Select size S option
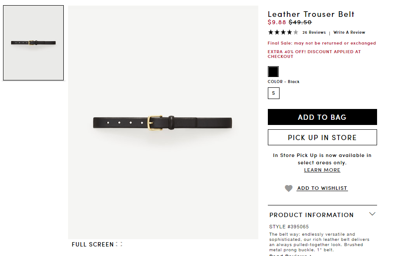Screen dimensions: 397x256 (x=273, y=93)
